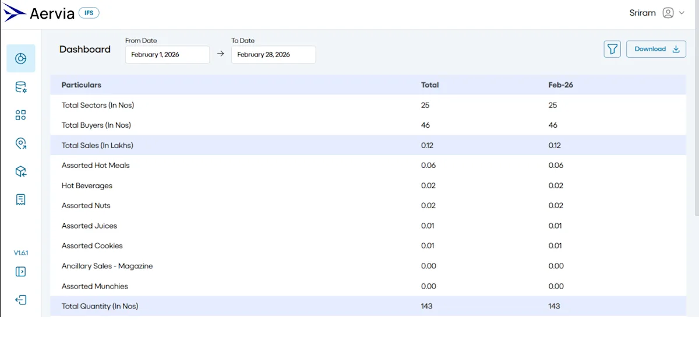Select the Total Sectors (In Nos) row label
699x351 pixels.
click(x=98, y=106)
